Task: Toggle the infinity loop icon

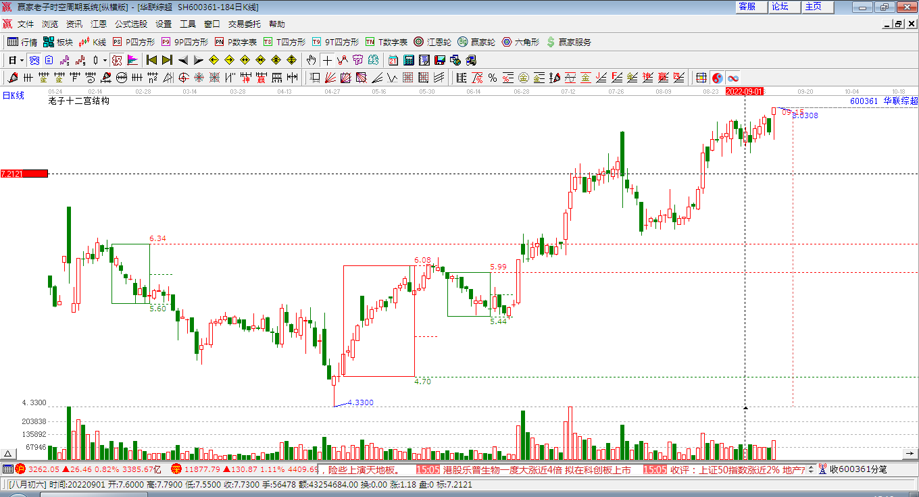Action: (x=733, y=78)
